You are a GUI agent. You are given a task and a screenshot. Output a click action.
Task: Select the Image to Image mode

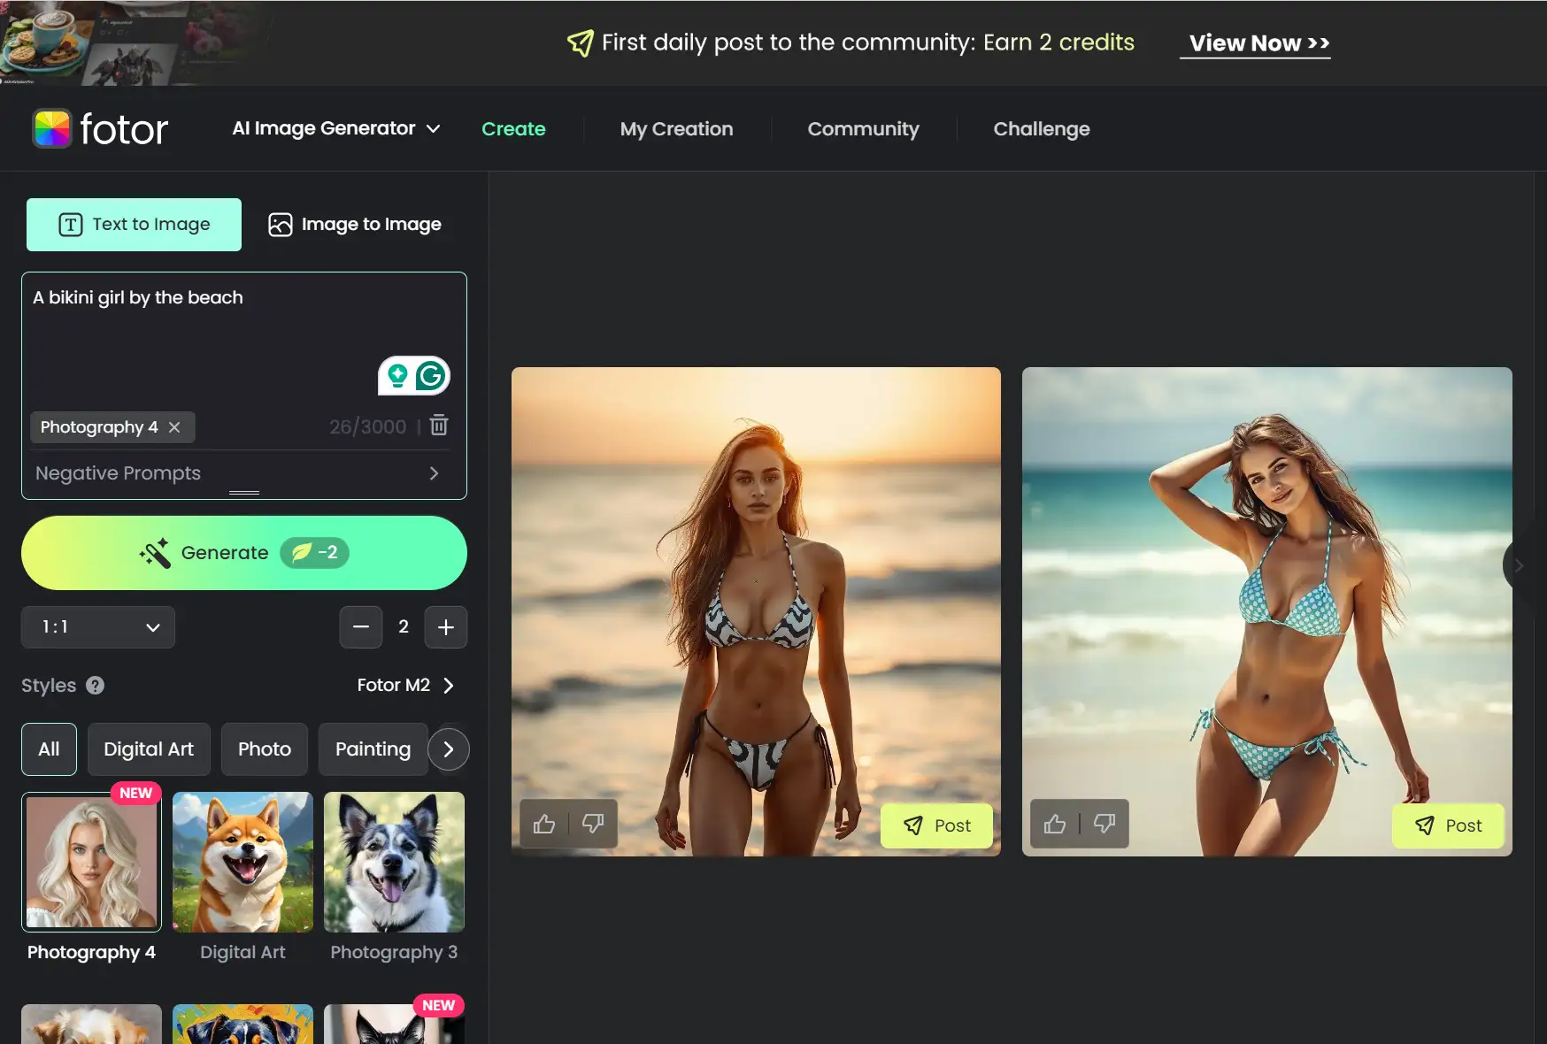(x=355, y=225)
